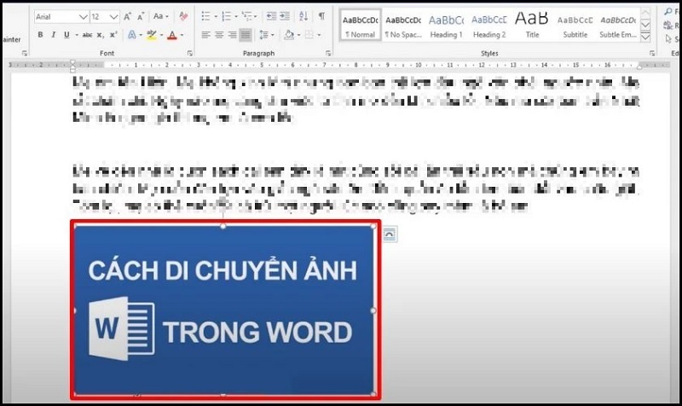Image resolution: width=682 pixels, height=406 pixels.
Task: Click the Multilevel List icon
Action: point(246,16)
